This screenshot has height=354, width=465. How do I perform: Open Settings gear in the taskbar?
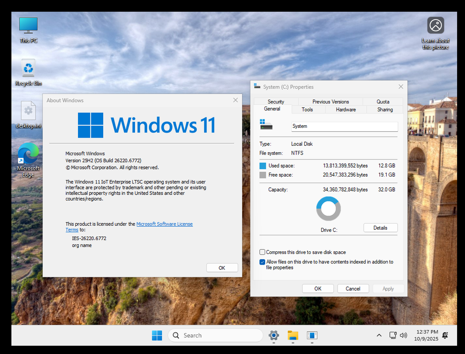pyautogui.click(x=274, y=335)
